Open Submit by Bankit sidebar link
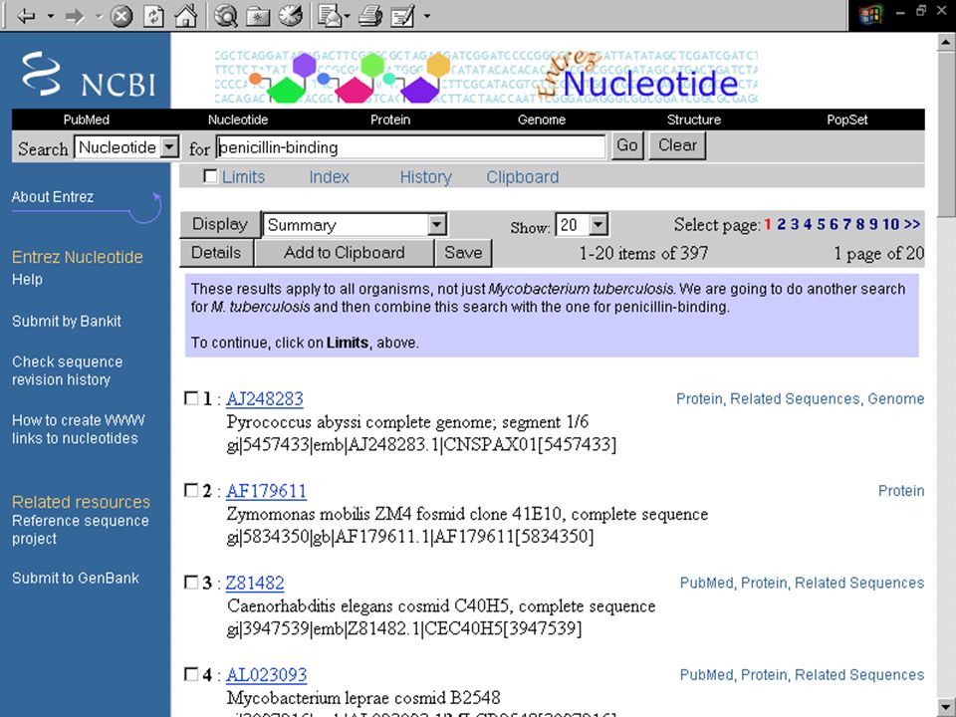956x717 pixels. tap(67, 322)
